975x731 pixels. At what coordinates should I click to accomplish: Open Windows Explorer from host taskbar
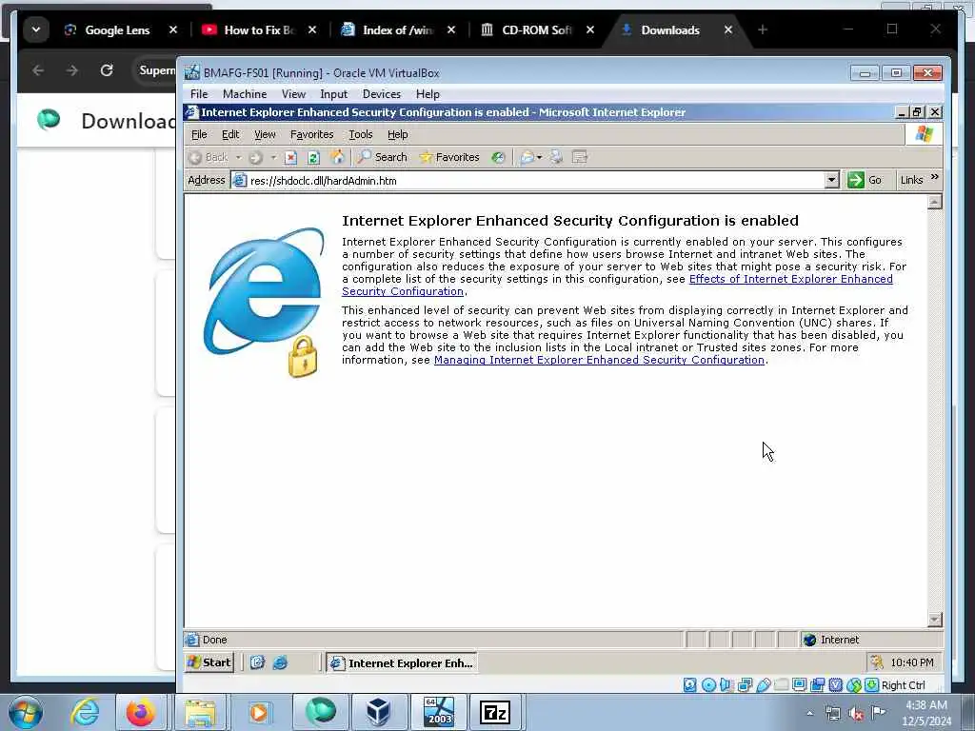[200, 712]
